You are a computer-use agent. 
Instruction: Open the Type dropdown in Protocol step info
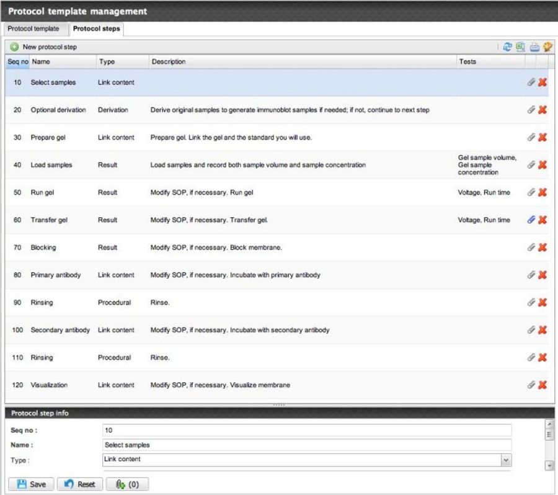coord(505,459)
